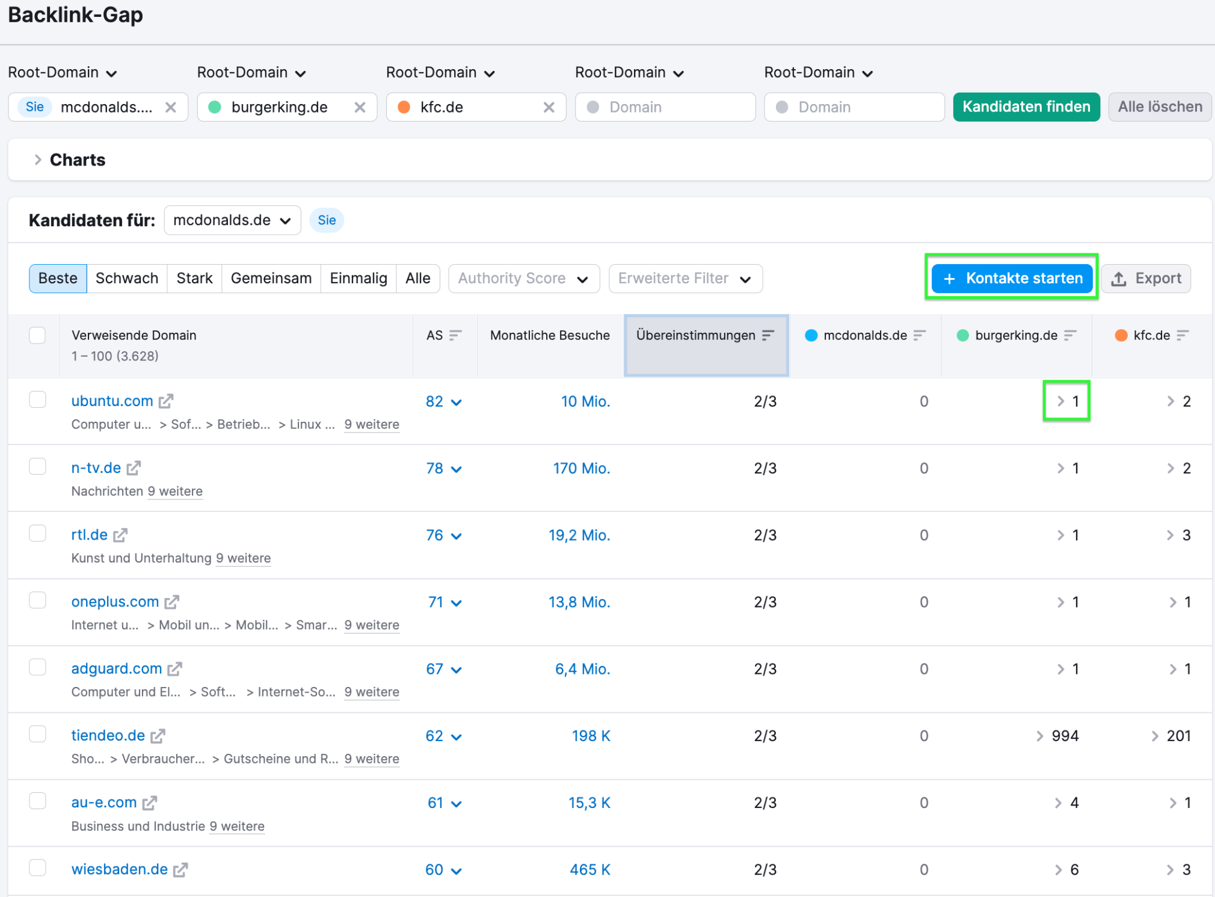Open Erweiterte Filter dropdown
Screen dimensions: 1215x897
coord(686,279)
